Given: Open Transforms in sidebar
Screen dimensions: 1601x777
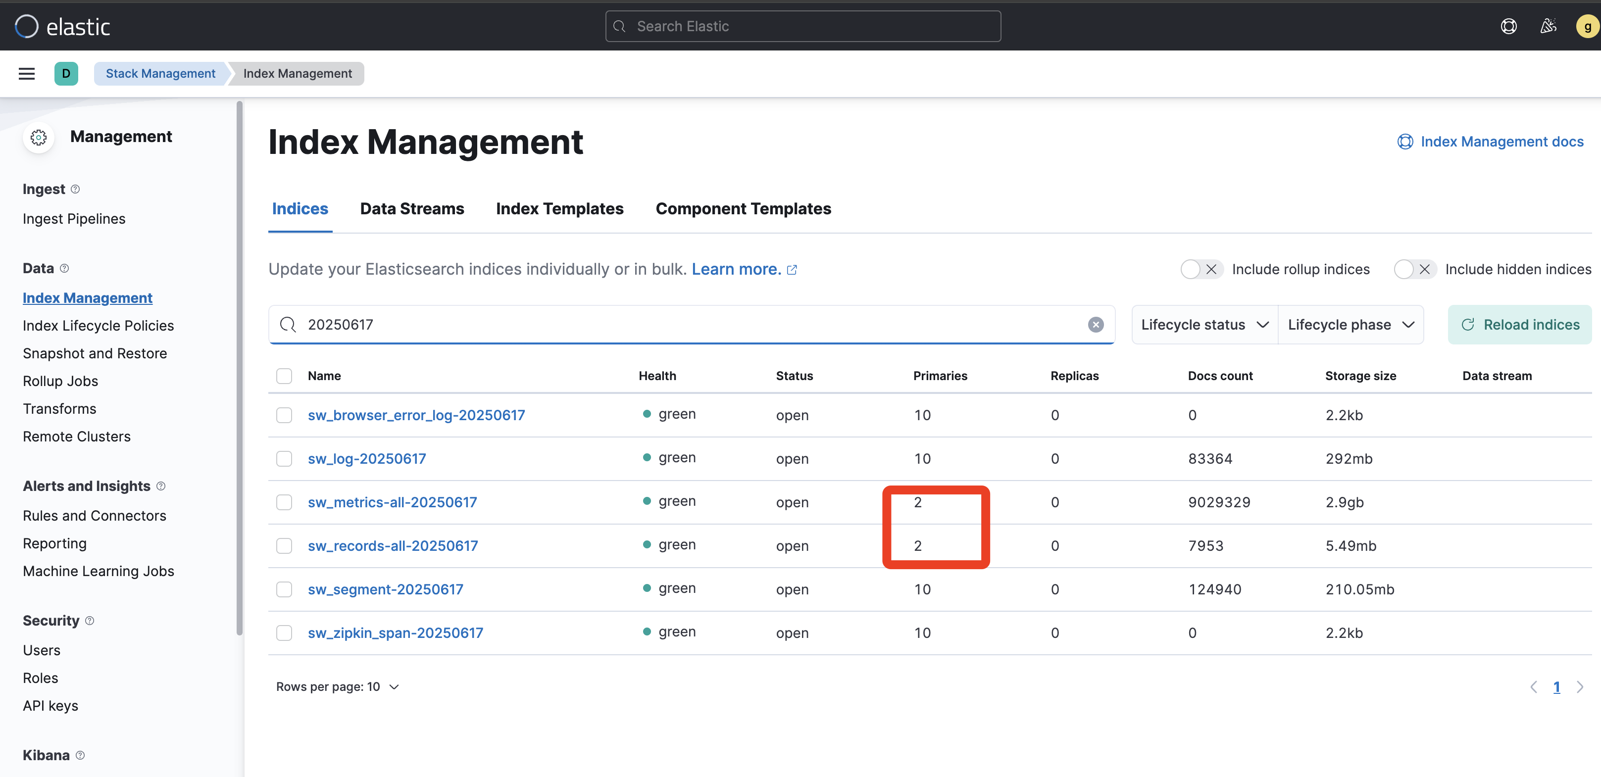Looking at the screenshot, I should coord(60,409).
